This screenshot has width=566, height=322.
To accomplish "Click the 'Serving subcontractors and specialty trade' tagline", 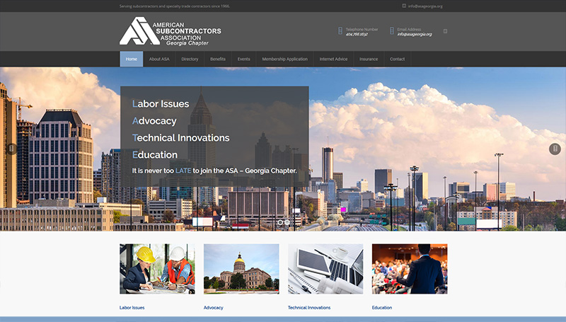I will tap(175, 6).
